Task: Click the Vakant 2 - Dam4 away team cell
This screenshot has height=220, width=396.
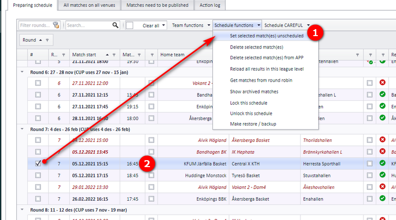Action: pyautogui.click(x=265, y=187)
